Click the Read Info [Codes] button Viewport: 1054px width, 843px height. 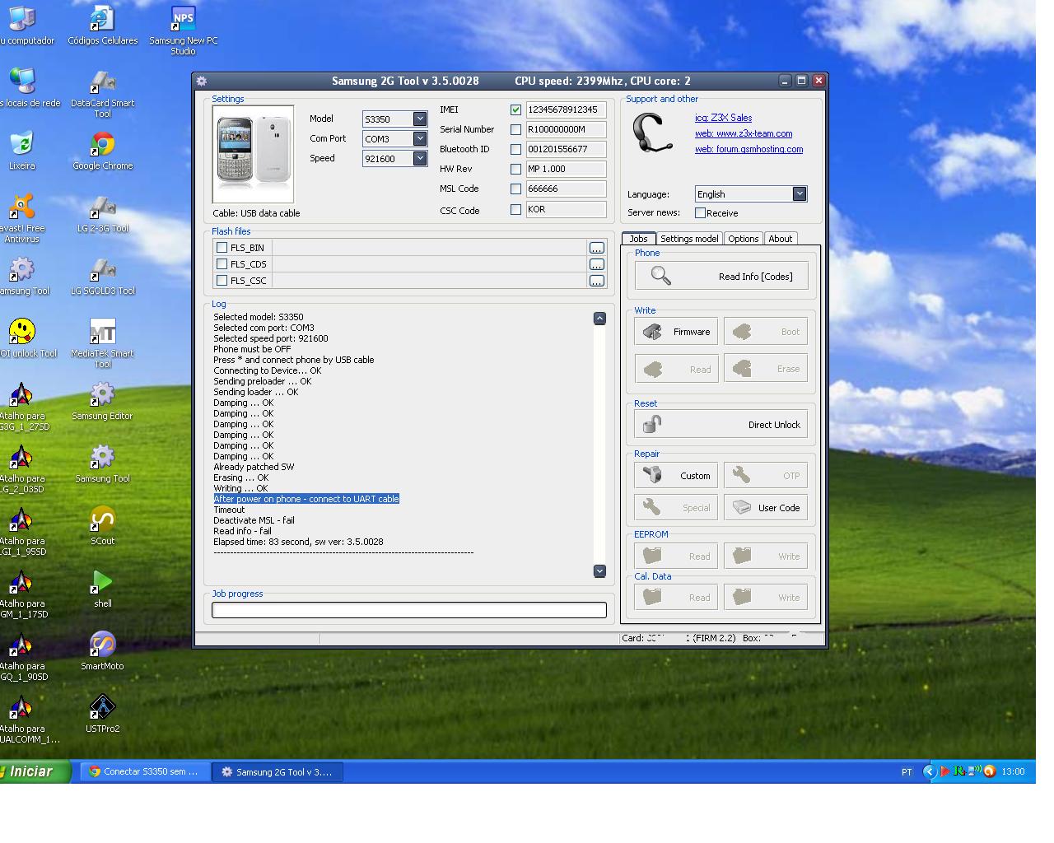(x=721, y=276)
